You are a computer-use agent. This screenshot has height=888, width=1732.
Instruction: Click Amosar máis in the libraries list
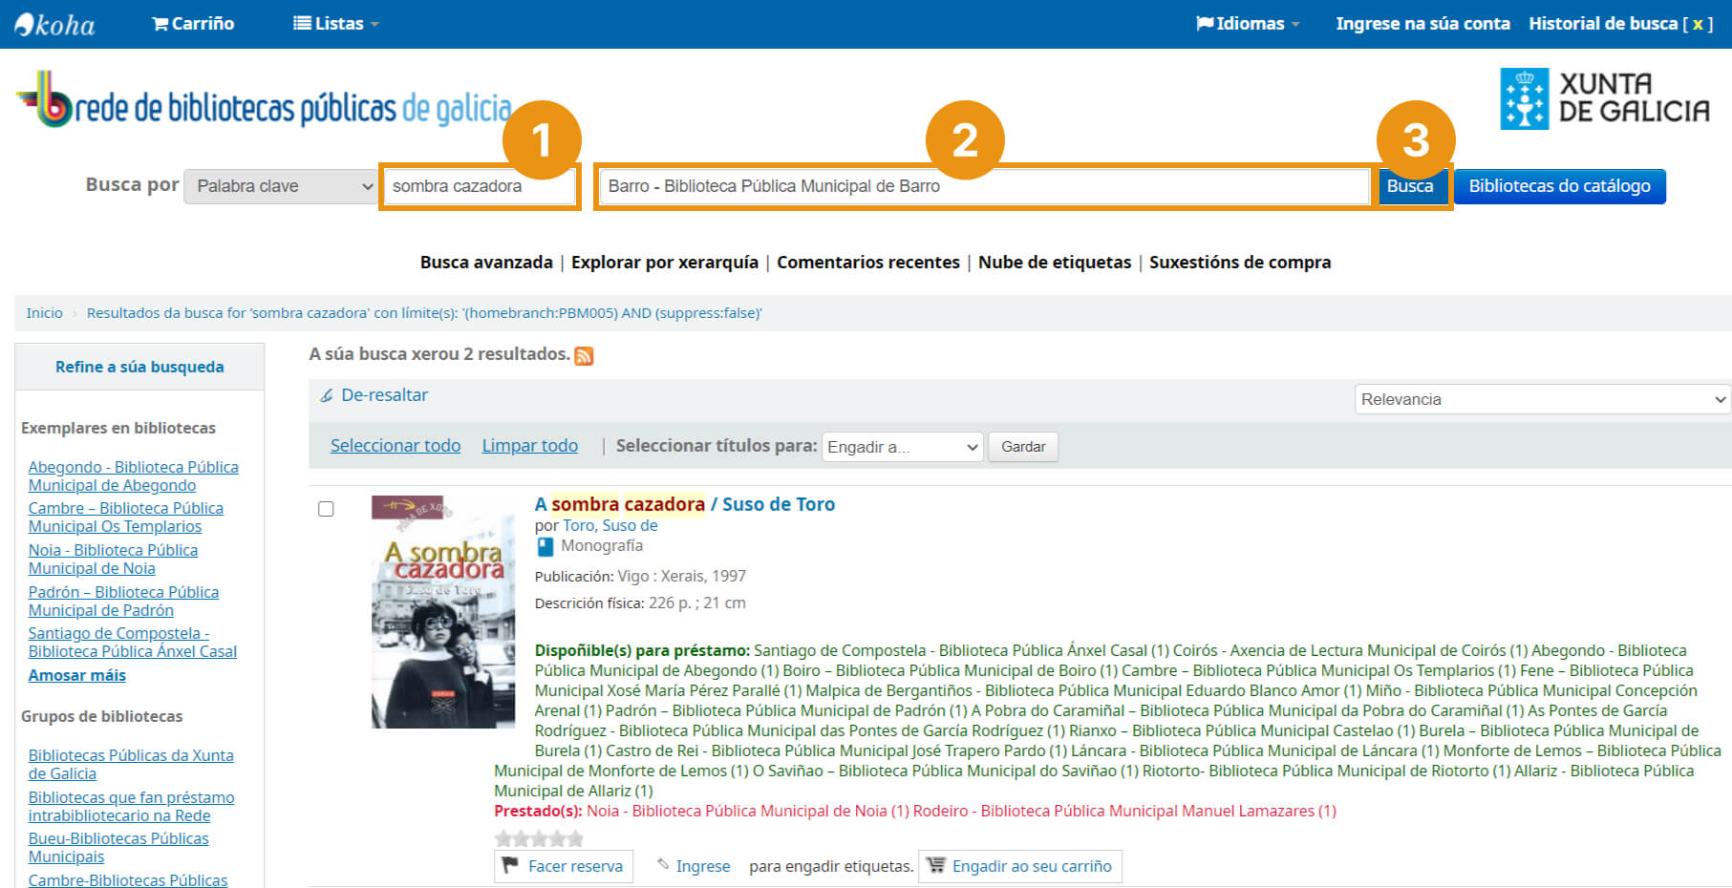point(77,675)
